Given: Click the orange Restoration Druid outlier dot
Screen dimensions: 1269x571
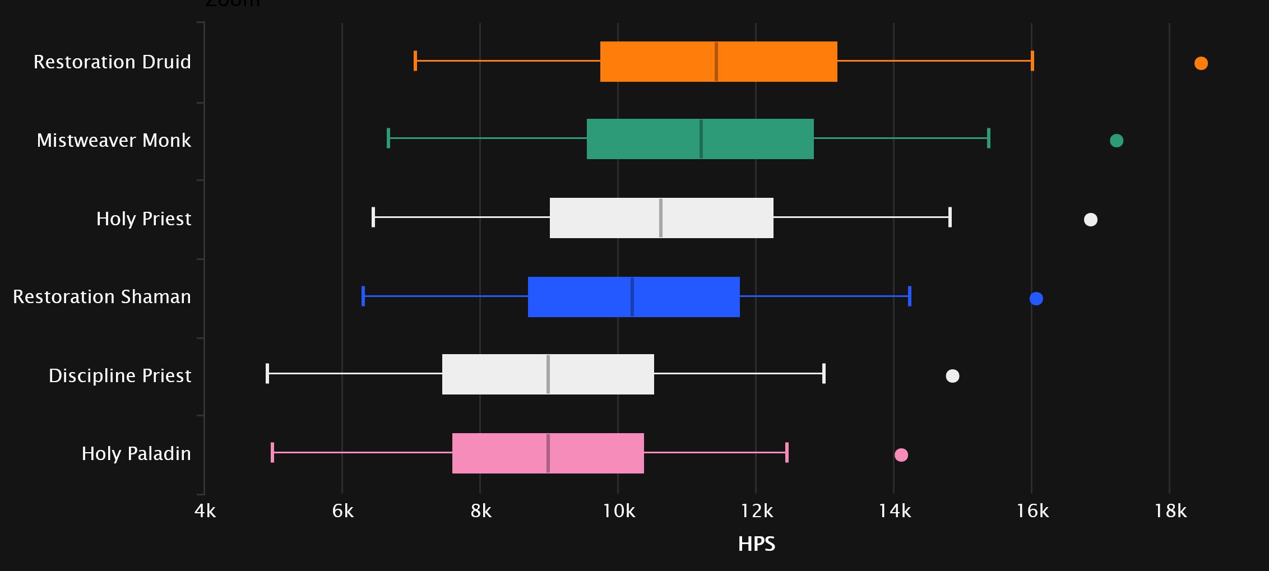Looking at the screenshot, I should [1201, 63].
